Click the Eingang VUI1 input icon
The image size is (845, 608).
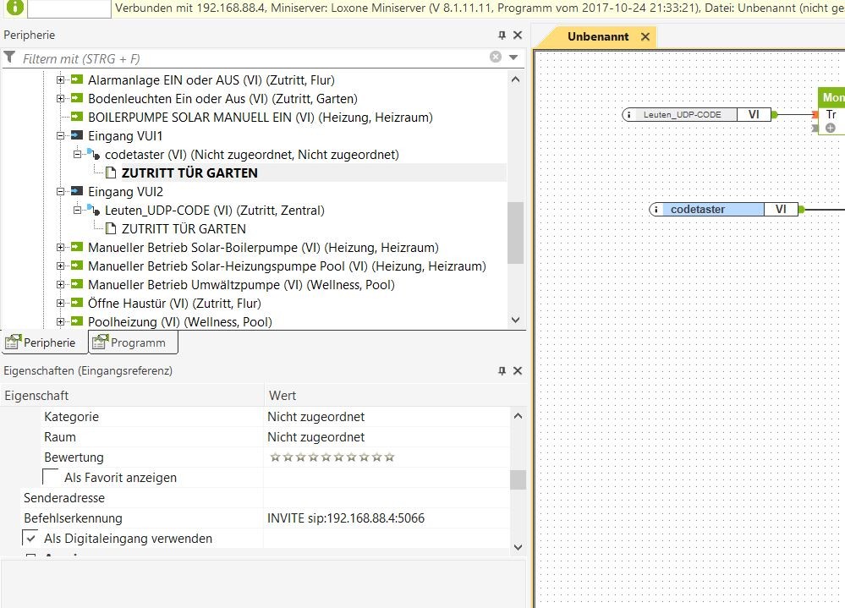pyautogui.click(x=78, y=135)
